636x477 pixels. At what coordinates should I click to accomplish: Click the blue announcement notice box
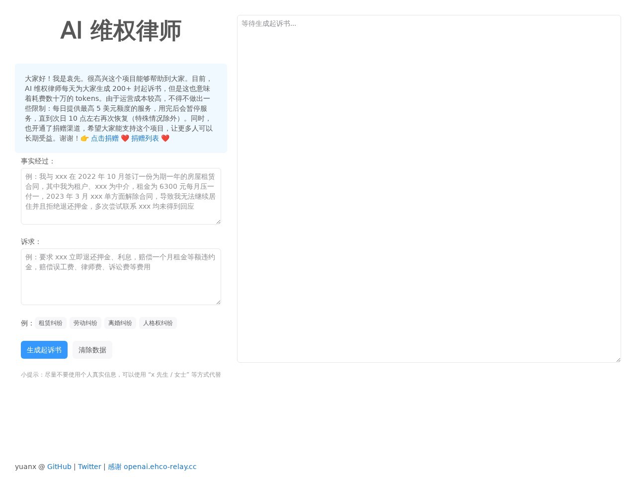121,108
